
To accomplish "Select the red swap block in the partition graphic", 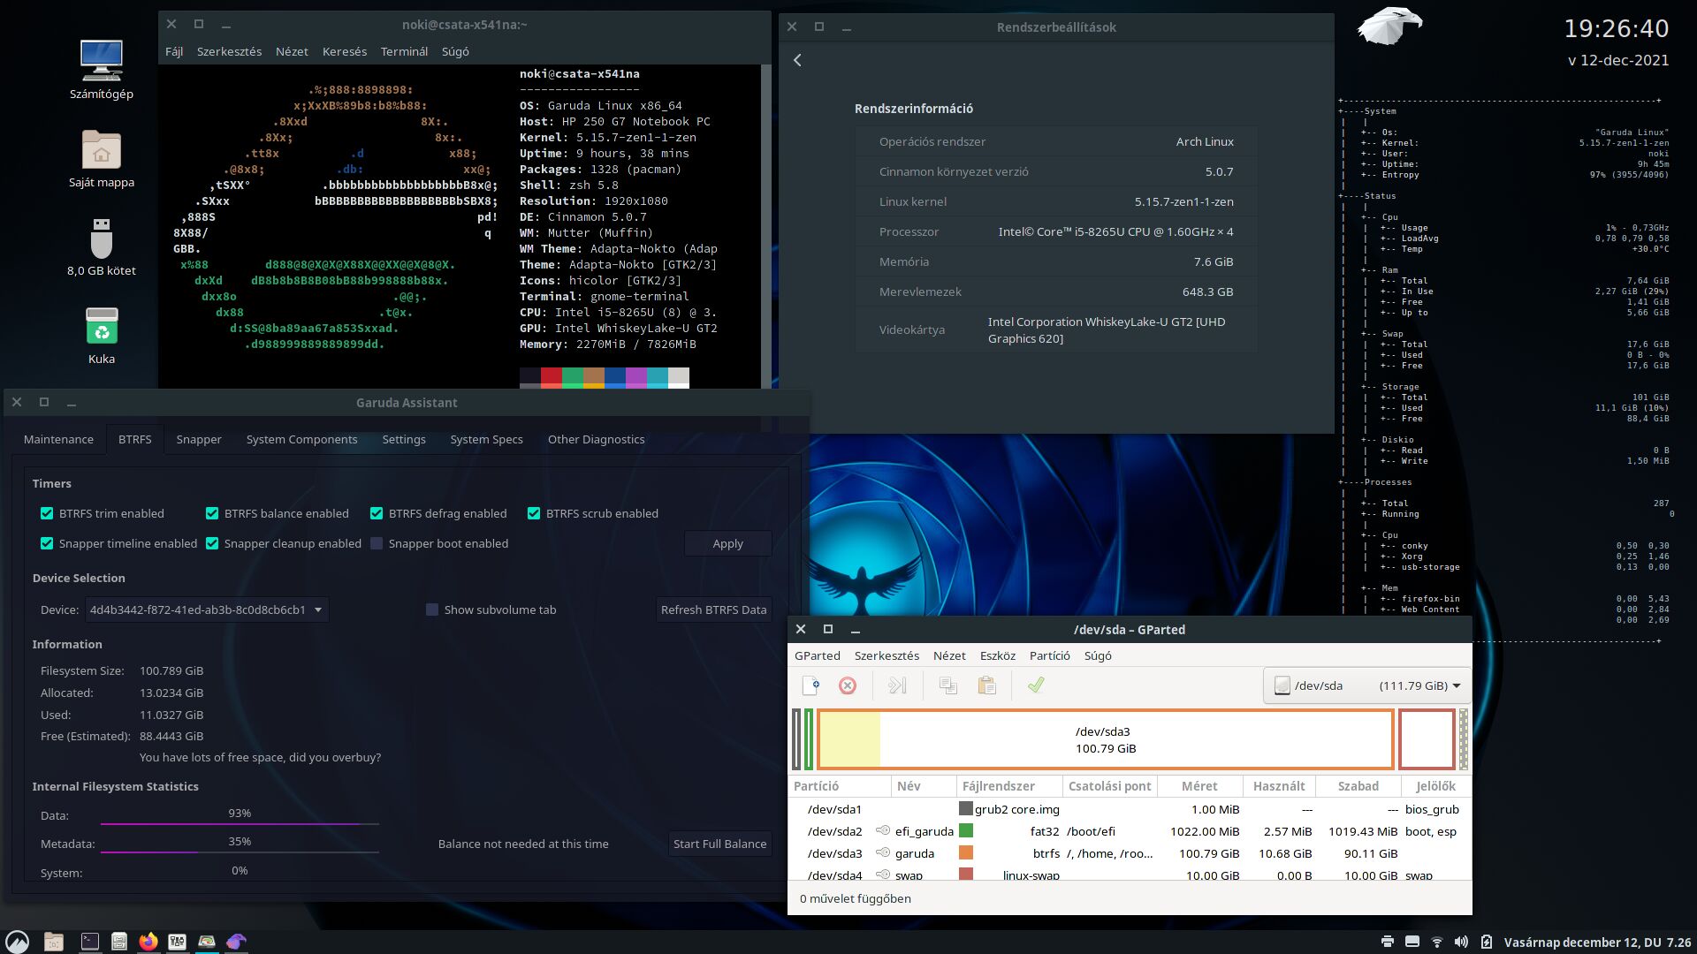I will (1427, 739).
